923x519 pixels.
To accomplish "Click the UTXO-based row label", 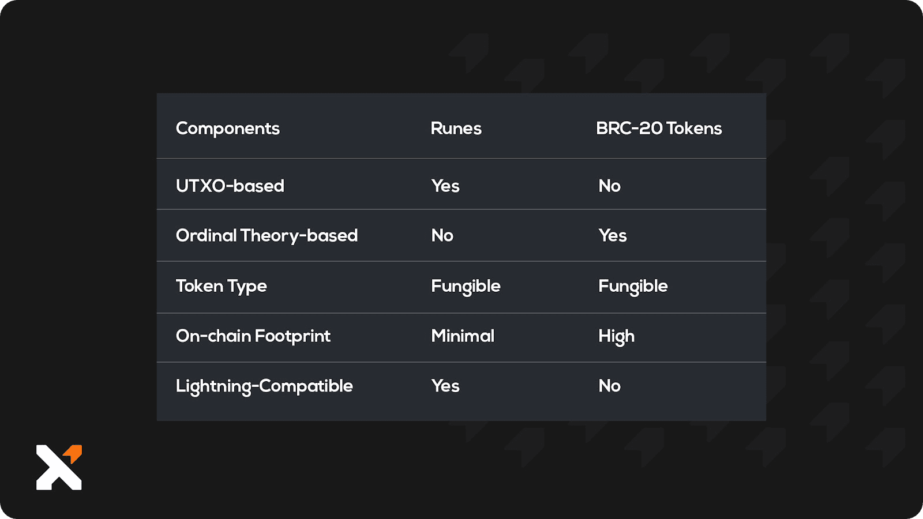I will tap(230, 186).
